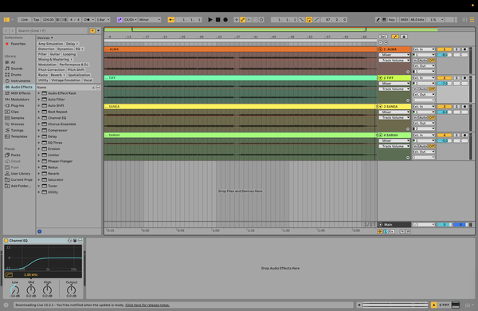478x311 pixels.
Task: Open the Live browser toggle icon
Action: coord(6,19)
